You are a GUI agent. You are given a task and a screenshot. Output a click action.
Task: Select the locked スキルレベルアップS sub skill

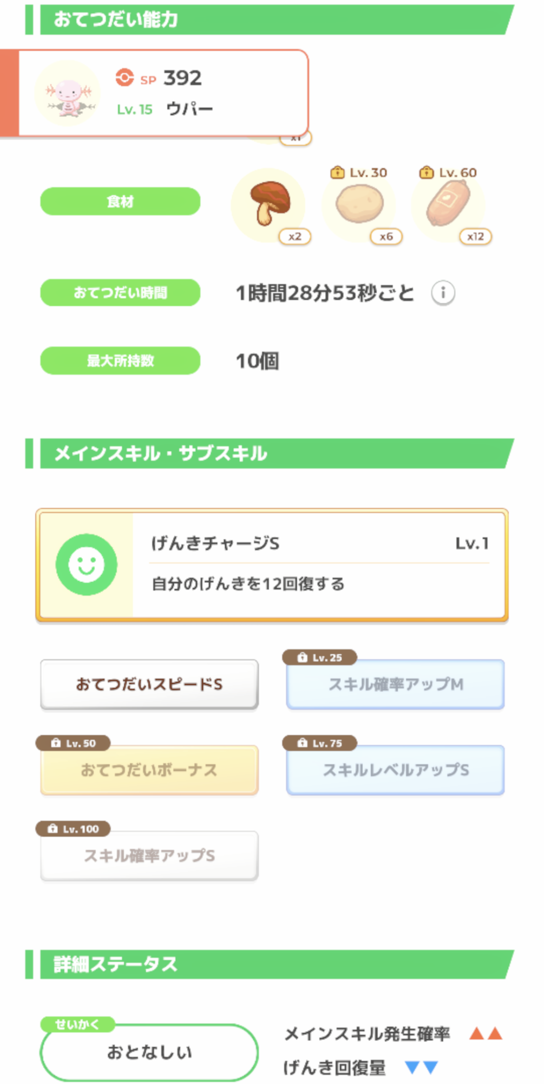(x=396, y=770)
